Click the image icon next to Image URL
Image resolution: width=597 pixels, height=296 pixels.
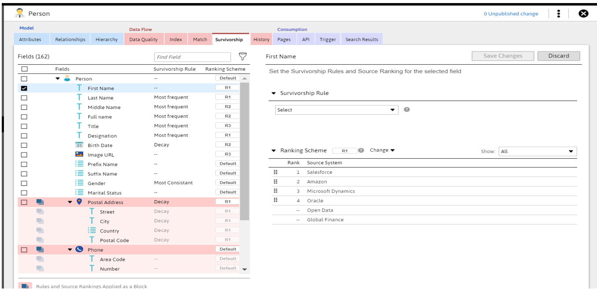pos(79,154)
